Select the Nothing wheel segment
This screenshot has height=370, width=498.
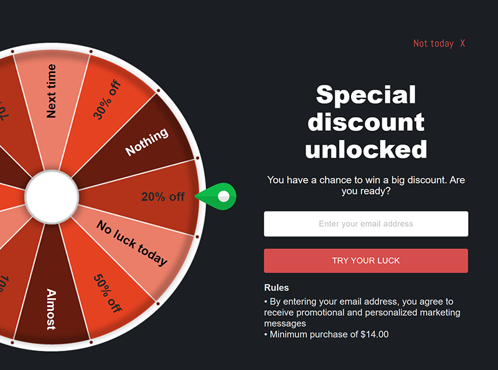pyautogui.click(x=147, y=142)
